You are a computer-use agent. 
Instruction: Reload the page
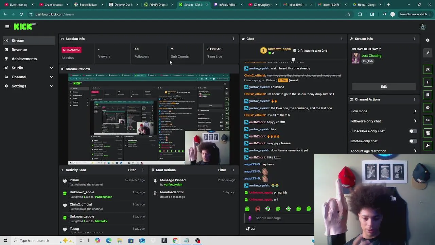click(x=21, y=14)
